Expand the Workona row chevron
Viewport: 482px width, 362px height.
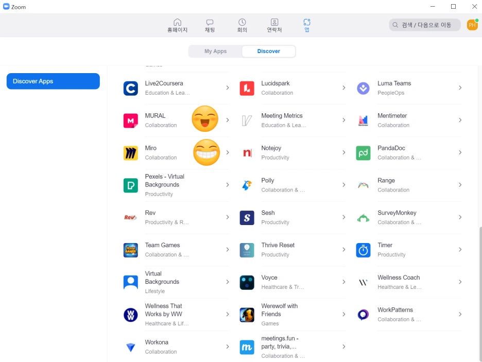[228, 347]
